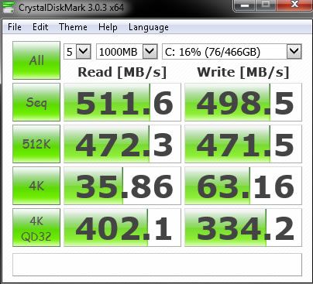This screenshot has height=284, width=313.
Task: Start the 4K random test
Action: [36, 186]
